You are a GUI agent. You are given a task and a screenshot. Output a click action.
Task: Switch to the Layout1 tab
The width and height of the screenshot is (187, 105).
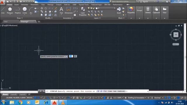(x=14, y=94)
